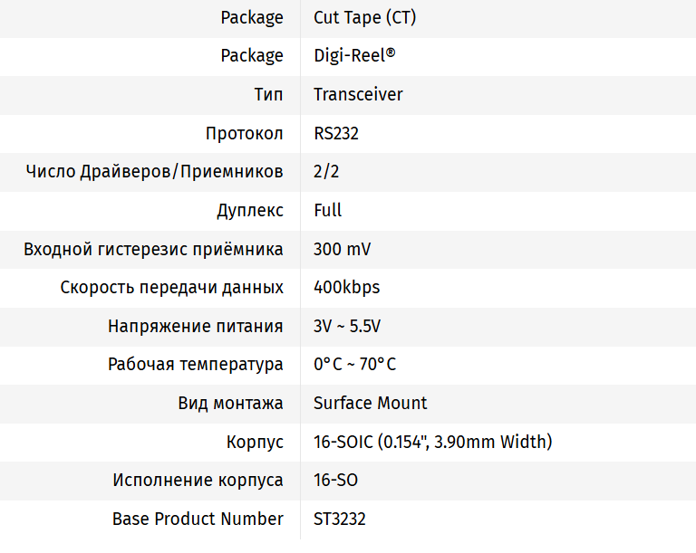The width and height of the screenshot is (696, 553).
Task: Click the '0°C ~ 70°C' temperature value
Action: (354, 365)
